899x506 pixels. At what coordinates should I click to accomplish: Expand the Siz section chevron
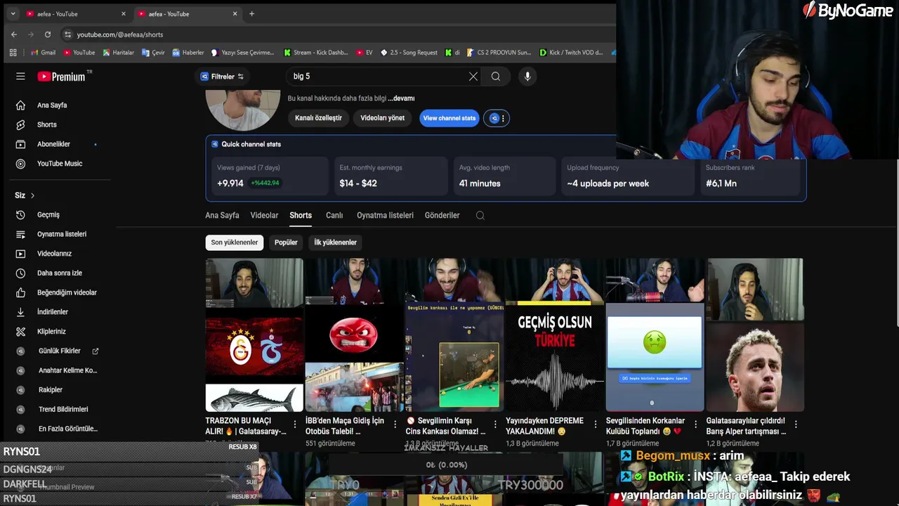coord(32,195)
